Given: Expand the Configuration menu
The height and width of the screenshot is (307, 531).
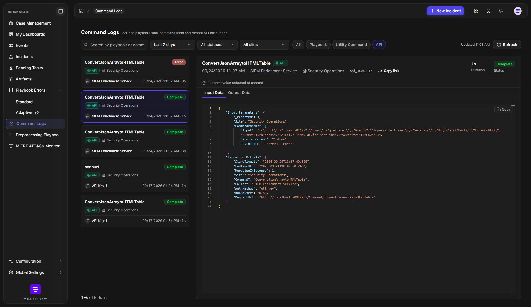Looking at the screenshot, I should [x=35, y=261].
